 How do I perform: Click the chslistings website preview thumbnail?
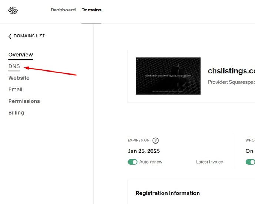(168, 76)
